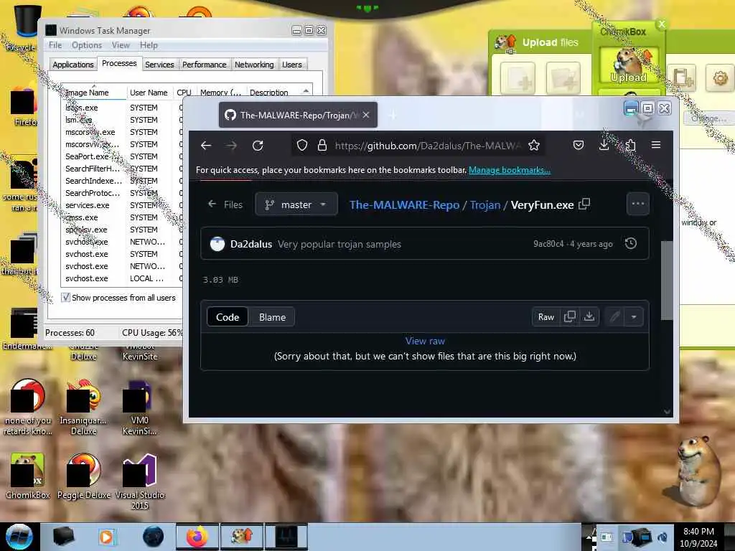The height and width of the screenshot is (551, 735).
Task: Click ChomikBox taskbar button
Action: click(242, 537)
